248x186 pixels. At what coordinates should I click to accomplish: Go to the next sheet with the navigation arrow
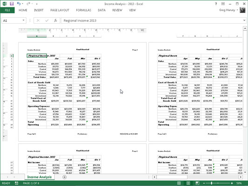[x=14, y=177]
